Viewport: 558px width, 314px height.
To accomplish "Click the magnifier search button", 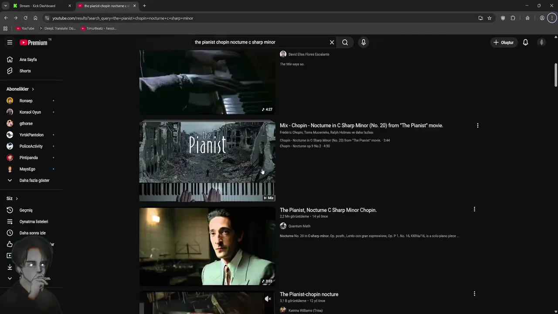I will (345, 42).
